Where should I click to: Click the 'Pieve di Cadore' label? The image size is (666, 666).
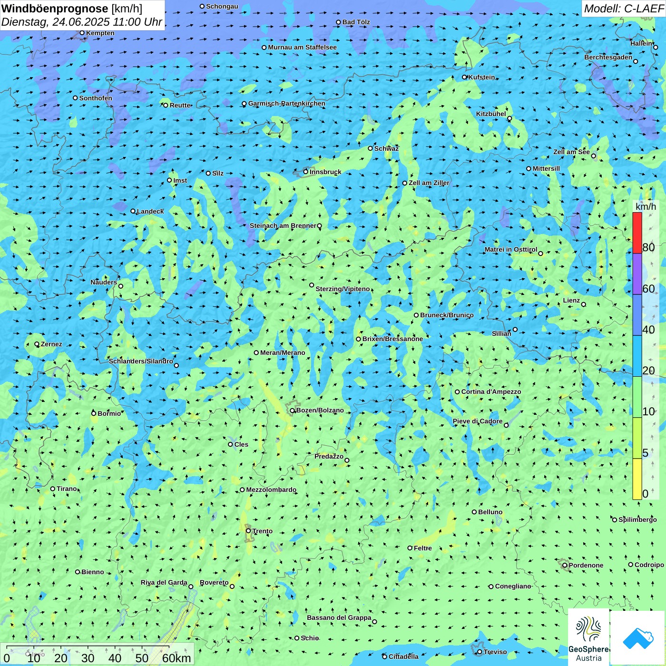click(x=478, y=421)
